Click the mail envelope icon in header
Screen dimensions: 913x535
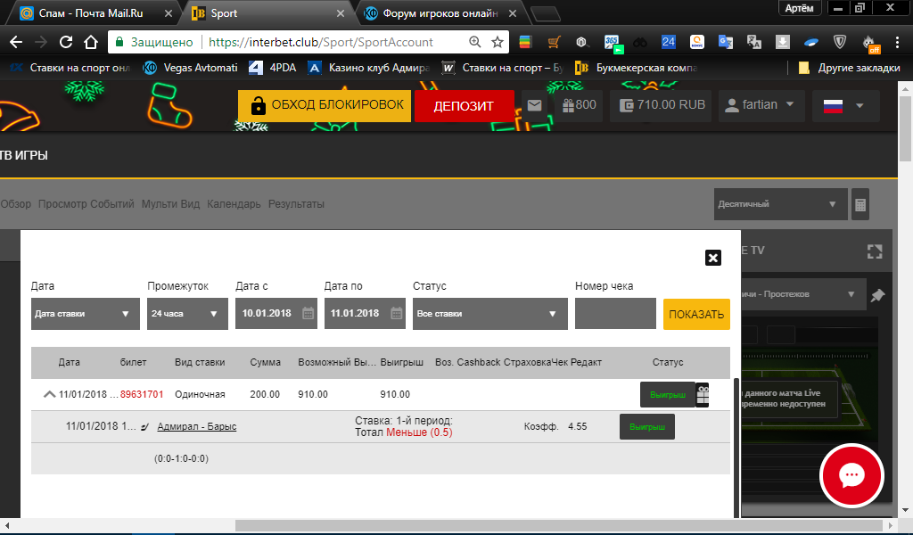pyautogui.click(x=535, y=105)
